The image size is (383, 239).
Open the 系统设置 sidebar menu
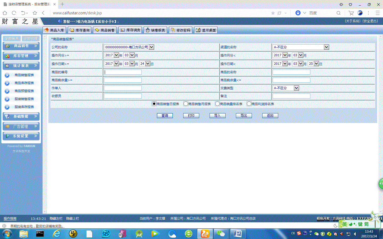point(21,136)
